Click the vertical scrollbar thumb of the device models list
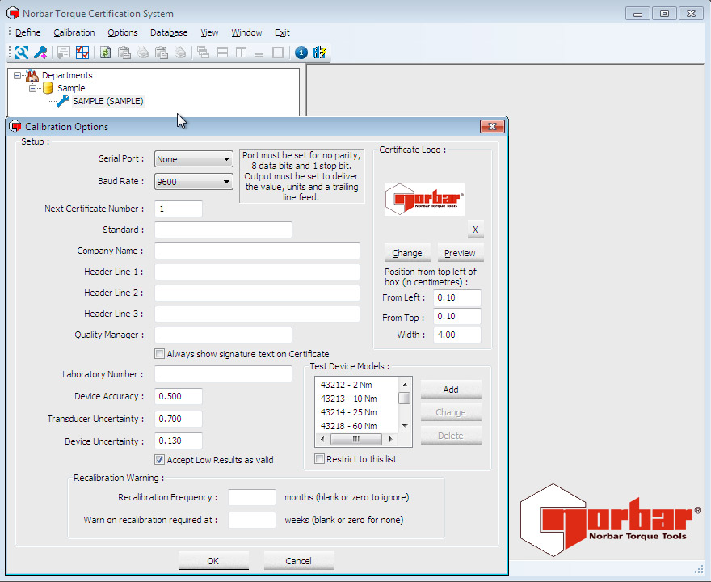 click(405, 399)
